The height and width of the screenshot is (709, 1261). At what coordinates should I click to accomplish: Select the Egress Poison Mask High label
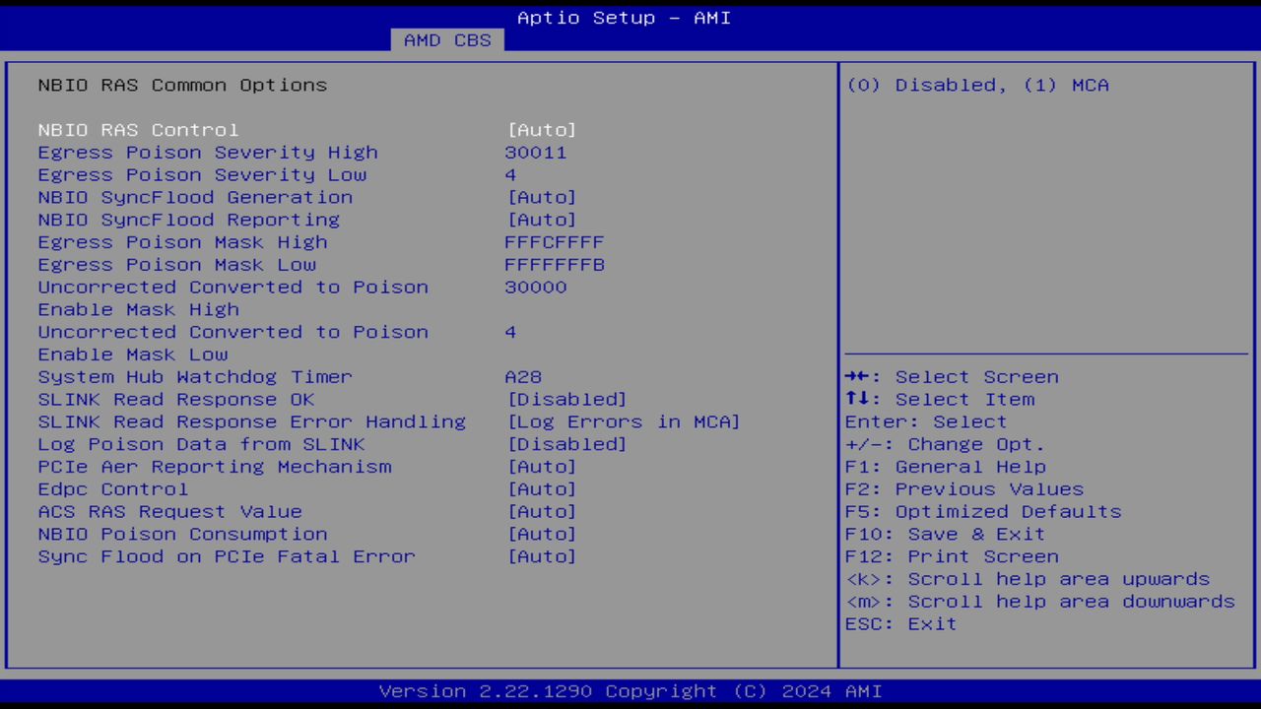pyautogui.click(x=182, y=242)
